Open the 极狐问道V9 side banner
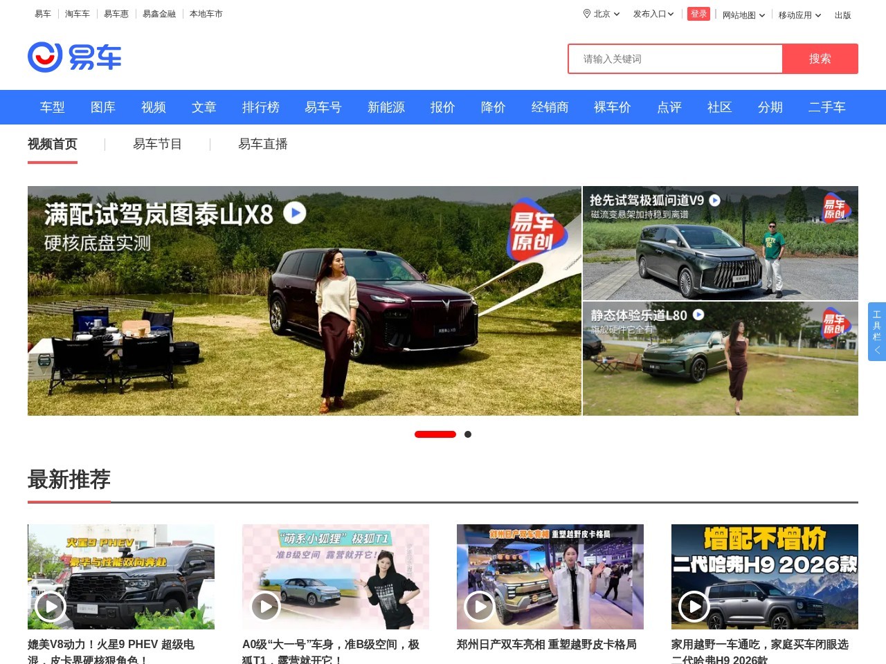 click(x=721, y=243)
